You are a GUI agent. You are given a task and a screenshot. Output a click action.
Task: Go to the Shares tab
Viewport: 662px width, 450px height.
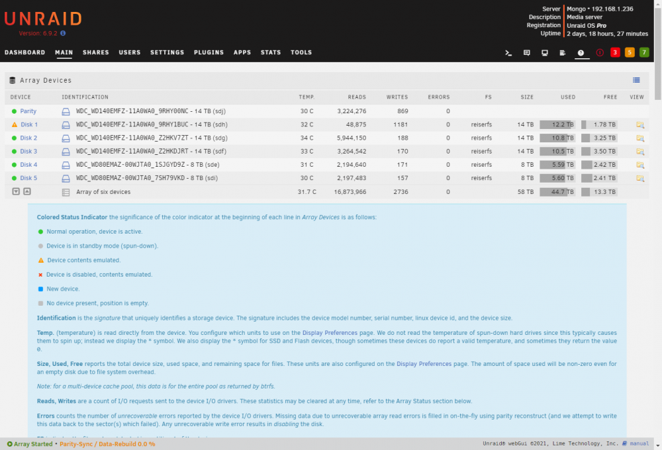point(96,52)
